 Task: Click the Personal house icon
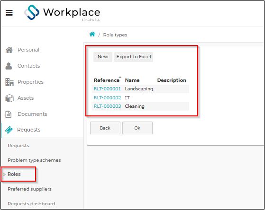point(9,50)
